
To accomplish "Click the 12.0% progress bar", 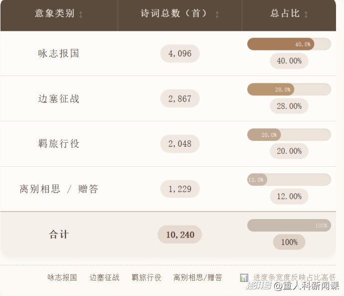I will tap(289, 180).
